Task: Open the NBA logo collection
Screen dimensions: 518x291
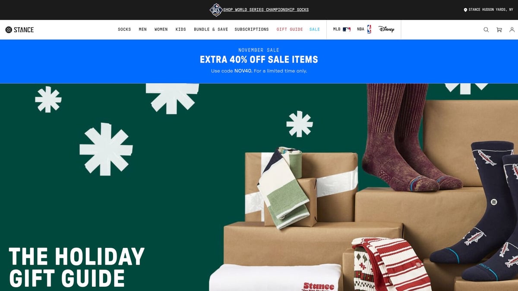Action: (x=364, y=29)
